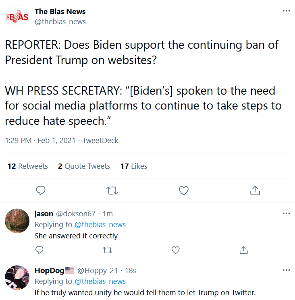Viewport: 295px width, 300px height.
Task: Open The Bias News profile picture
Action: [x=17, y=17]
